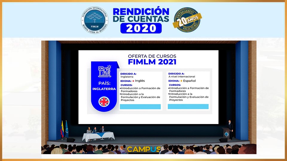Click the CAMPUS text below the stage
The image size is (287, 161).
144,149
